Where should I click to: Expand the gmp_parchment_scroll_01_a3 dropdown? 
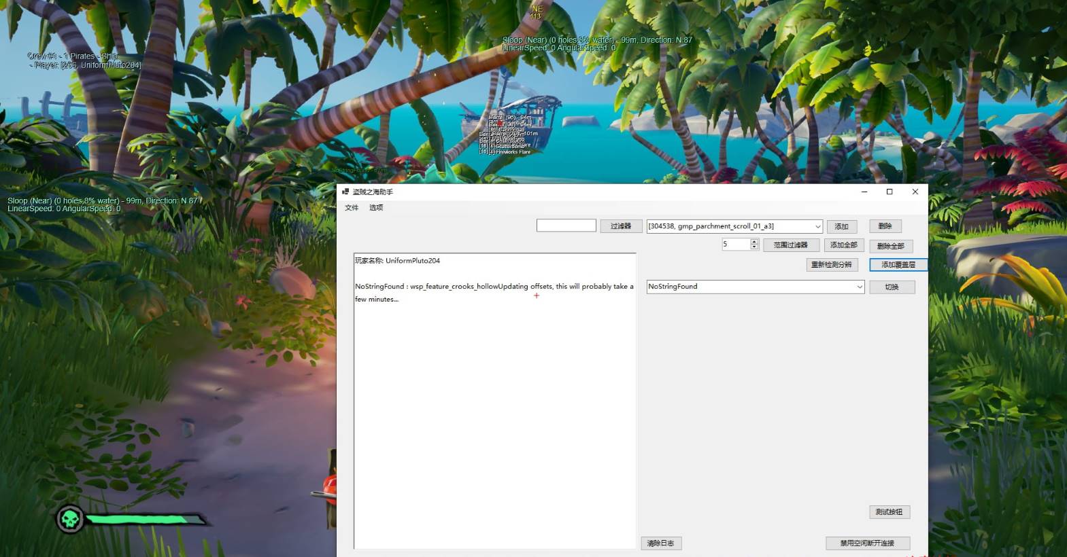click(817, 226)
